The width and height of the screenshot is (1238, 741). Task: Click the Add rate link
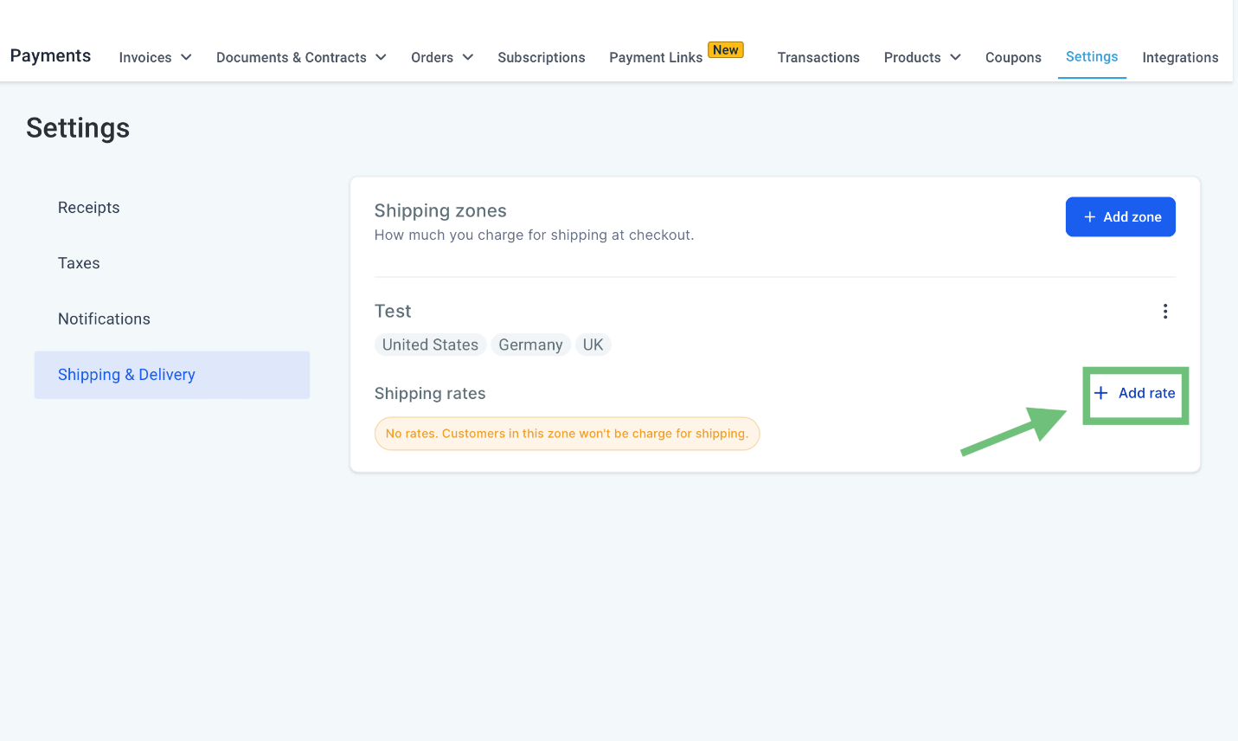click(1135, 393)
